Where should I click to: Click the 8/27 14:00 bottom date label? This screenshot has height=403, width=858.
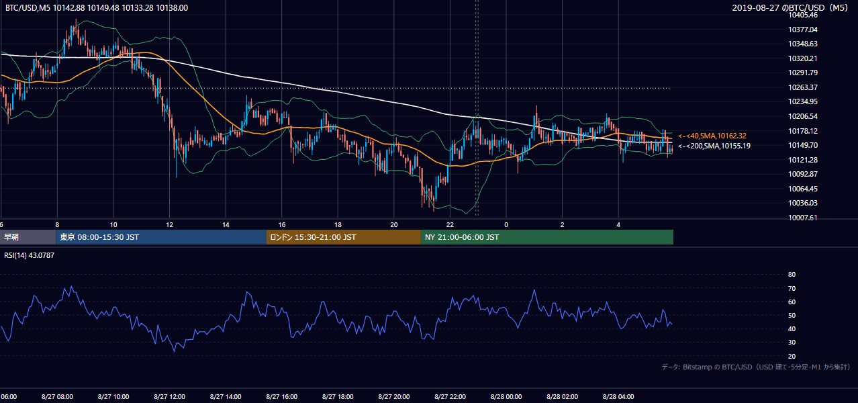pyautogui.click(x=226, y=397)
